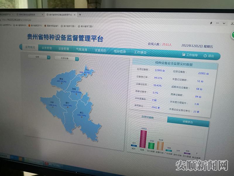Open the first 贵州省学习 bookmark
Viewport: 234px width, 176px height.
pyautogui.click(x=68, y=26)
